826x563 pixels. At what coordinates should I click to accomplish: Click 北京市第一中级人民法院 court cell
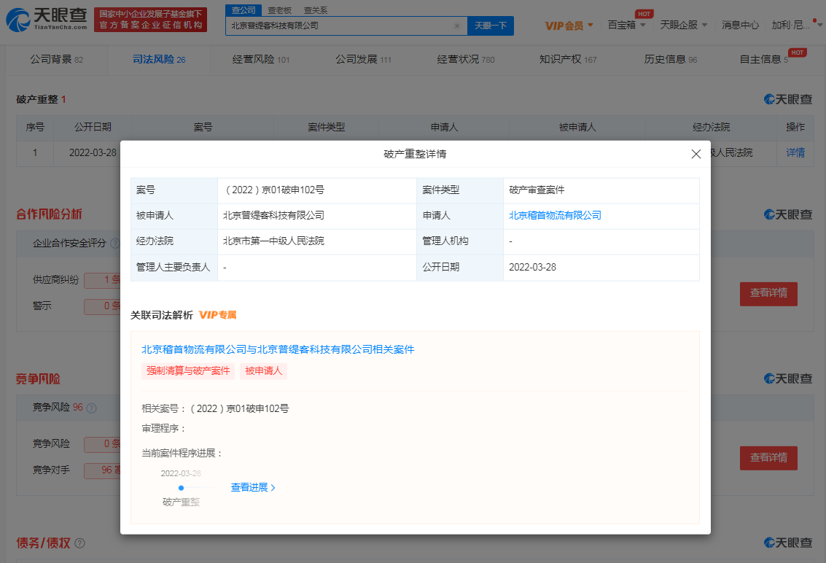click(316, 241)
